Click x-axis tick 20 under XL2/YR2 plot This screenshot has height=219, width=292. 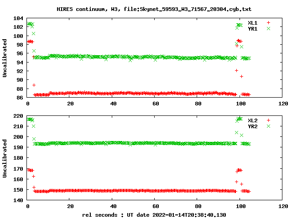point(70,206)
